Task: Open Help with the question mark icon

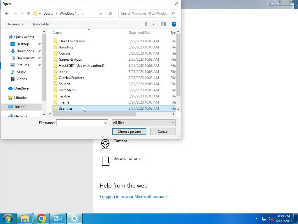Action: point(174,24)
